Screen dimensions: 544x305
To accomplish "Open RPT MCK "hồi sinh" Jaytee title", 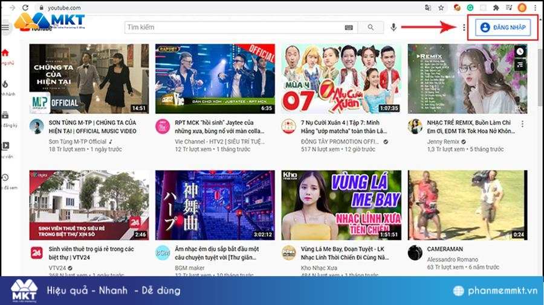I will tap(219, 127).
